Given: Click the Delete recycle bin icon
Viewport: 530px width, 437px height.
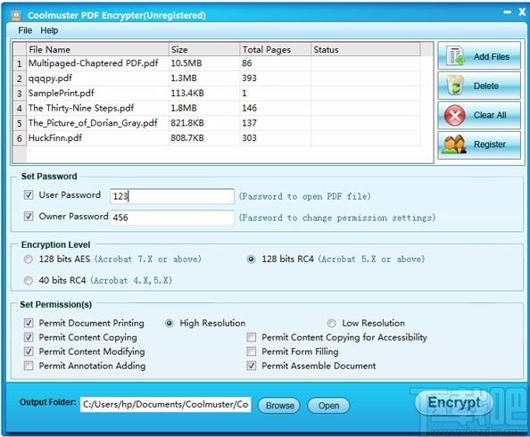Looking at the screenshot, I should (x=455, y=85).
